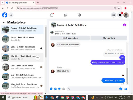Open the Roxana chat header title
Screen dimensions: 133x100
[72, 25]
